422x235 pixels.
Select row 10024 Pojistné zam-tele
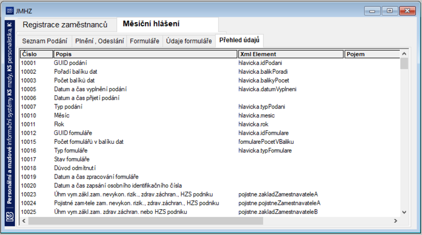pos(210,203)
